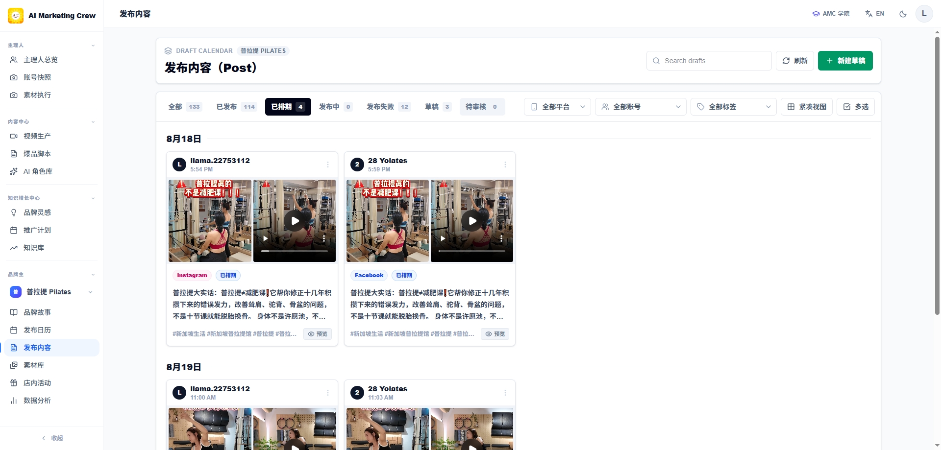This screenshot has width=941, height=450.
Task: Open the 全部标签 tag dropdown
Action: point(734,107)
